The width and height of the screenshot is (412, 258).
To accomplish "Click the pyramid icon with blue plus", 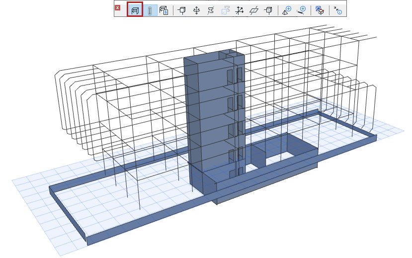I will pos(287,9).
